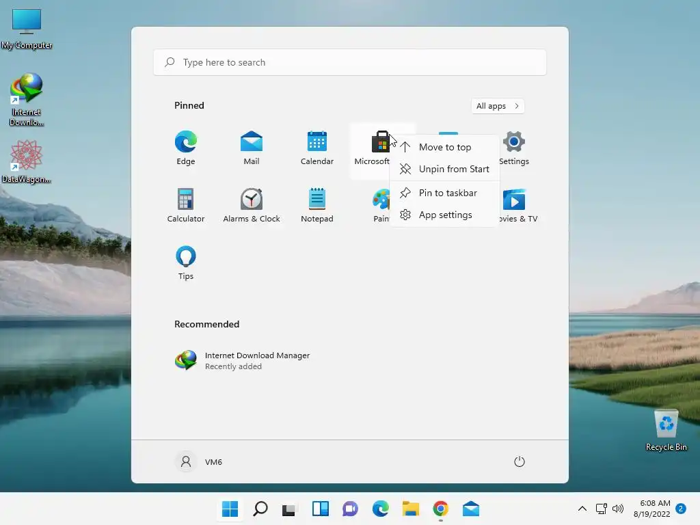Screen dimensions: 700x525
Task: Click the network icon in tray
Action: pyautogui.click(x=602, y=509)
